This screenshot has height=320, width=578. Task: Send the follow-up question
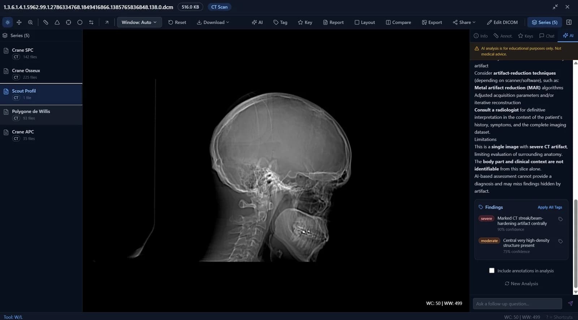point(570,304)
